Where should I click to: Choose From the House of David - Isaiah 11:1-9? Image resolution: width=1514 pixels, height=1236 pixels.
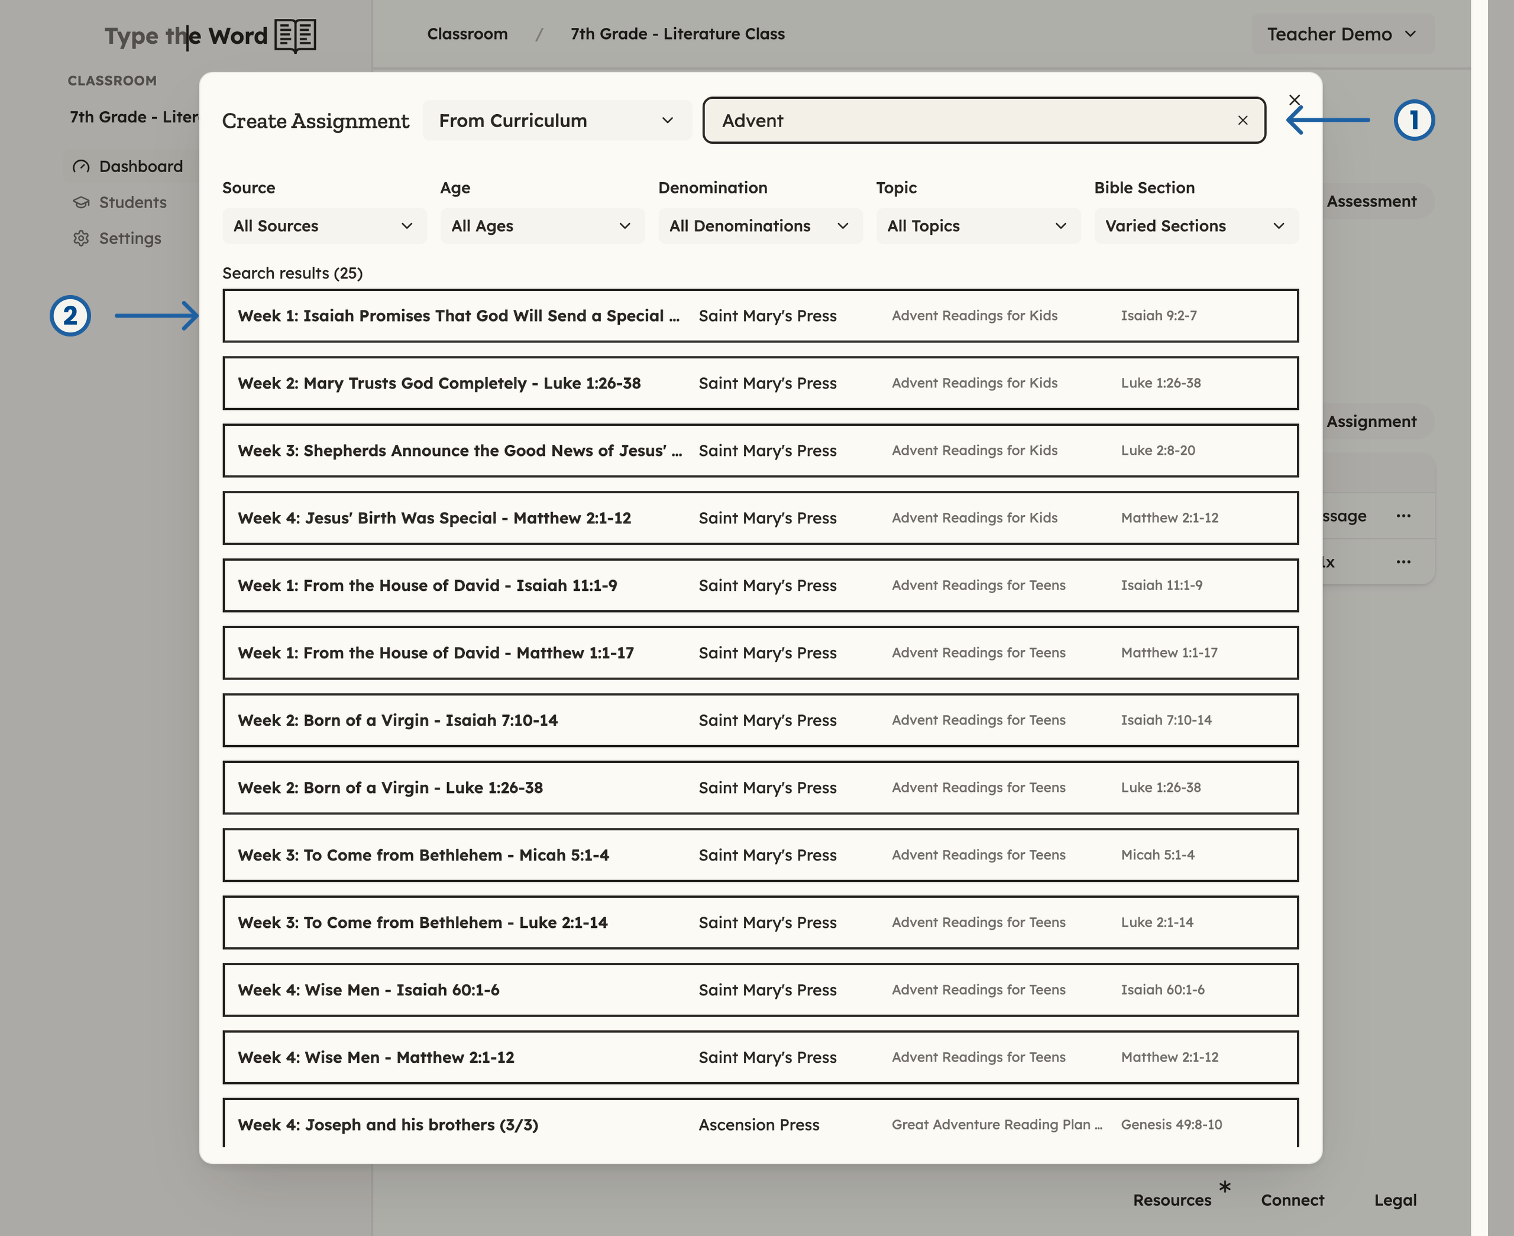[760, 585]
